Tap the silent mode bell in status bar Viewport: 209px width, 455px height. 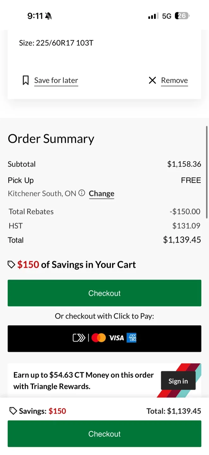click(48, 16)
